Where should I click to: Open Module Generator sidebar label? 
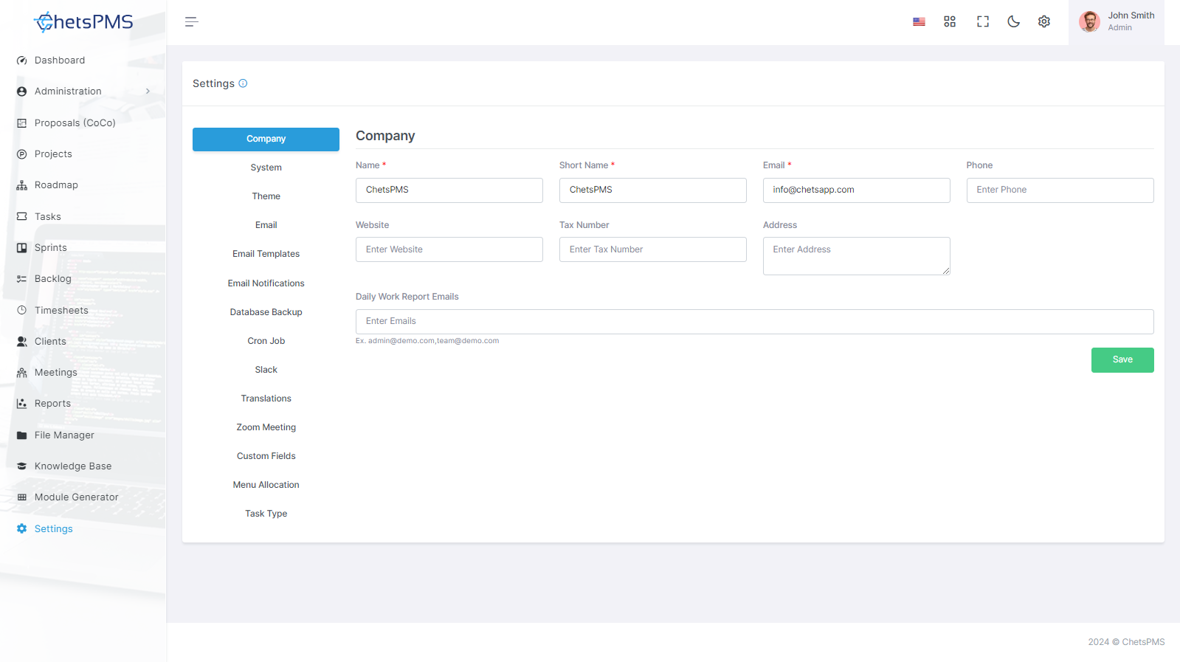pyautogui.click(x=76, y=497)
